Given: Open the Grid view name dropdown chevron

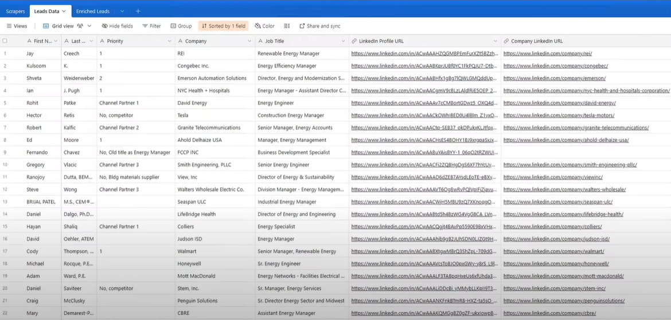Looking at the screenshot, I should [x=89, y=26].
